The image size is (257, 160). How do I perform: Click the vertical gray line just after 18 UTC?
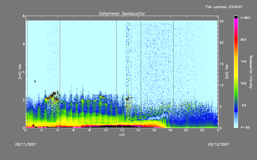[x=173, y=74]
